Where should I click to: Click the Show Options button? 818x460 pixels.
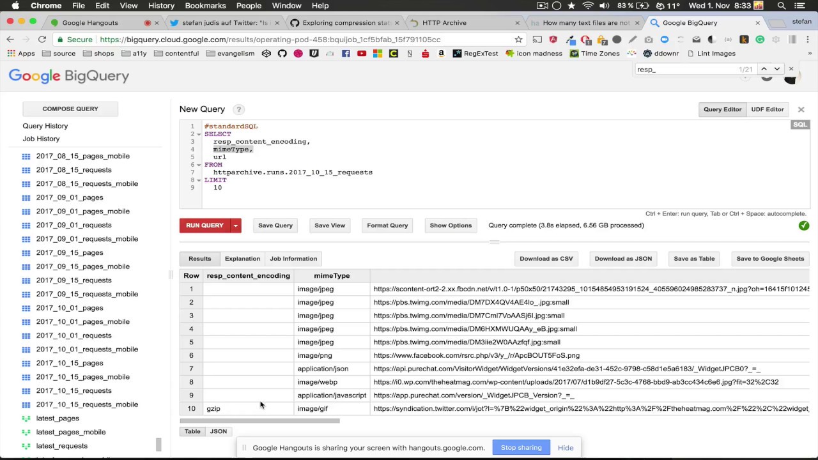coord(451,226)
